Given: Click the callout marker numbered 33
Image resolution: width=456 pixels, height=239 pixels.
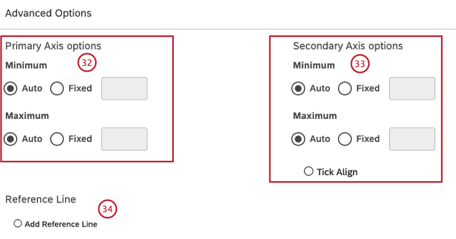Looking at the screenshot, I should (x=360, y=64).
